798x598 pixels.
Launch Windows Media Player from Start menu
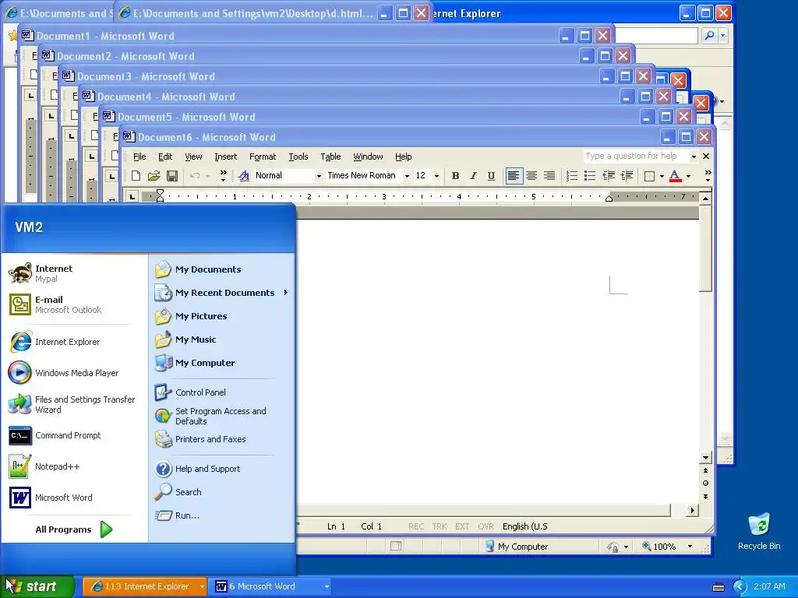74,373
